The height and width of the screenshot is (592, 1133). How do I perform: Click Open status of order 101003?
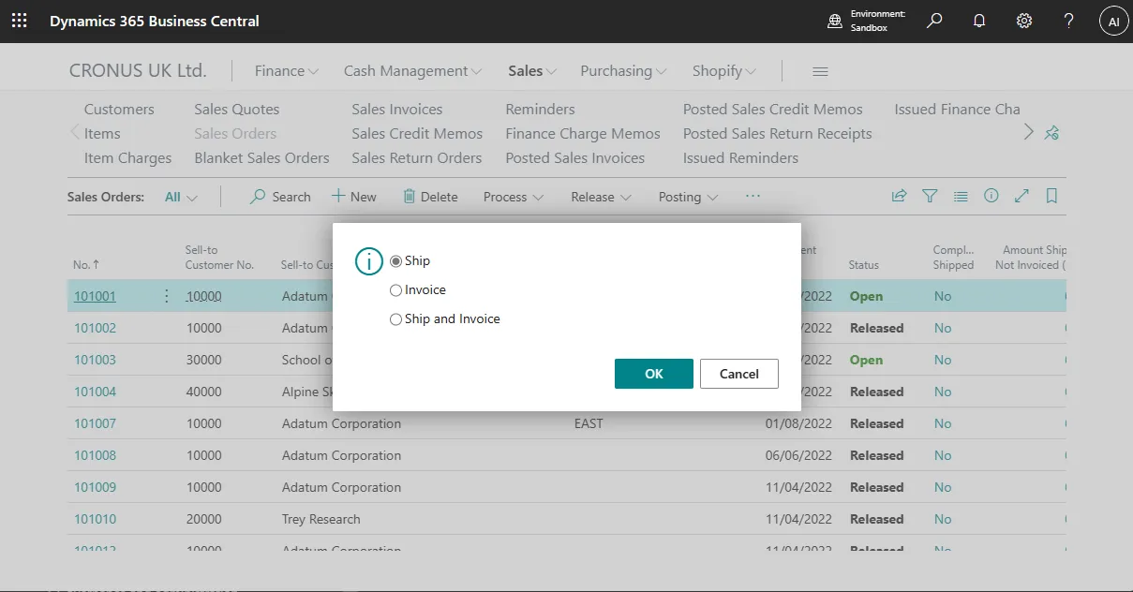pos(866,360)
